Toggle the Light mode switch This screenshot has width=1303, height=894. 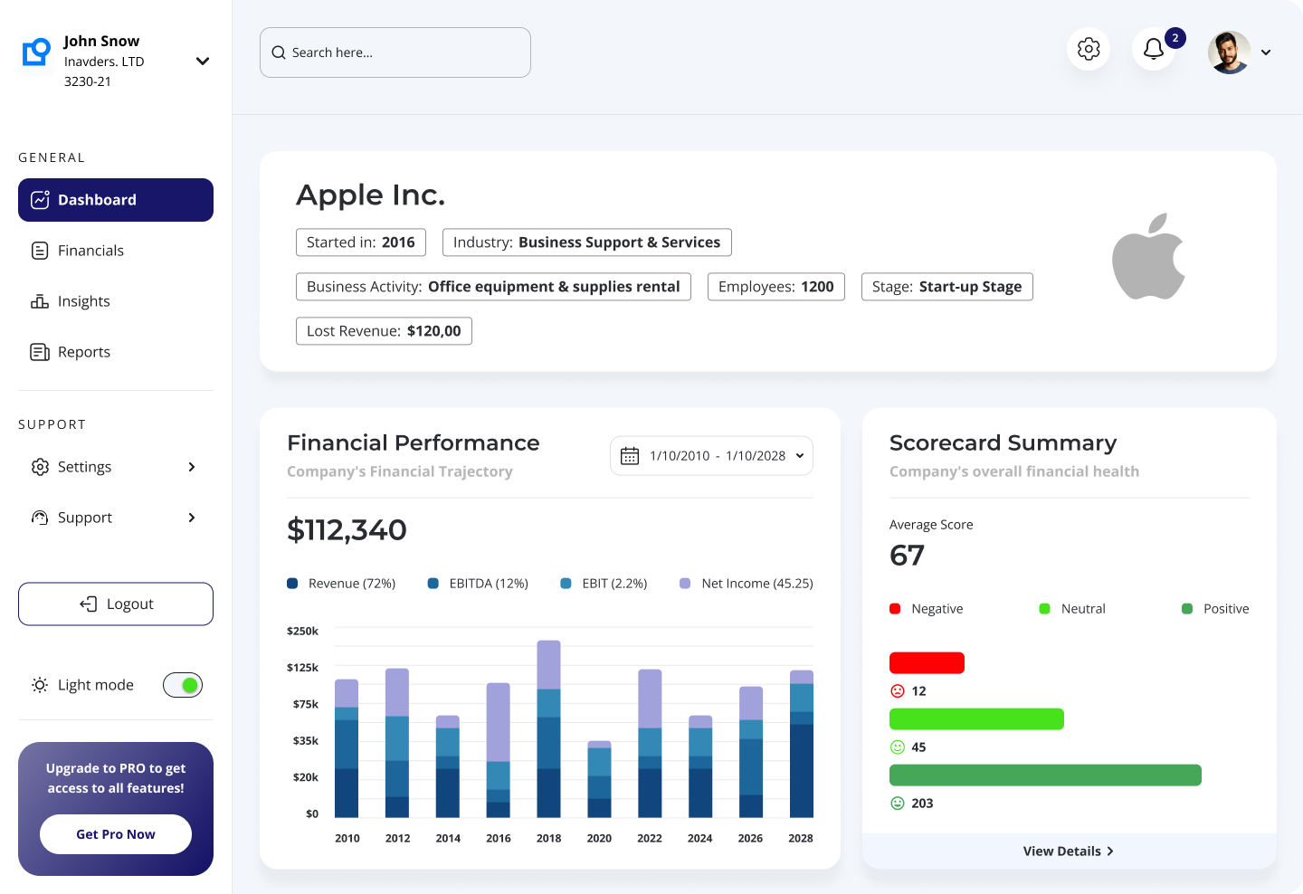183,685
